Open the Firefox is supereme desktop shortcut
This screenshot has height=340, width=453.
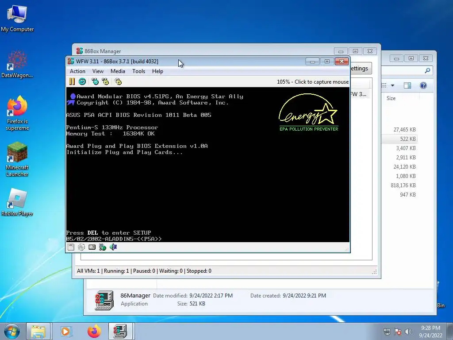click(x=17, y=113)
